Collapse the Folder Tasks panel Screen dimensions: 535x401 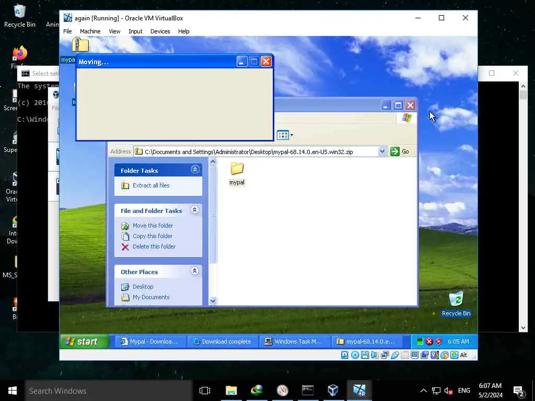pos(195,170)
